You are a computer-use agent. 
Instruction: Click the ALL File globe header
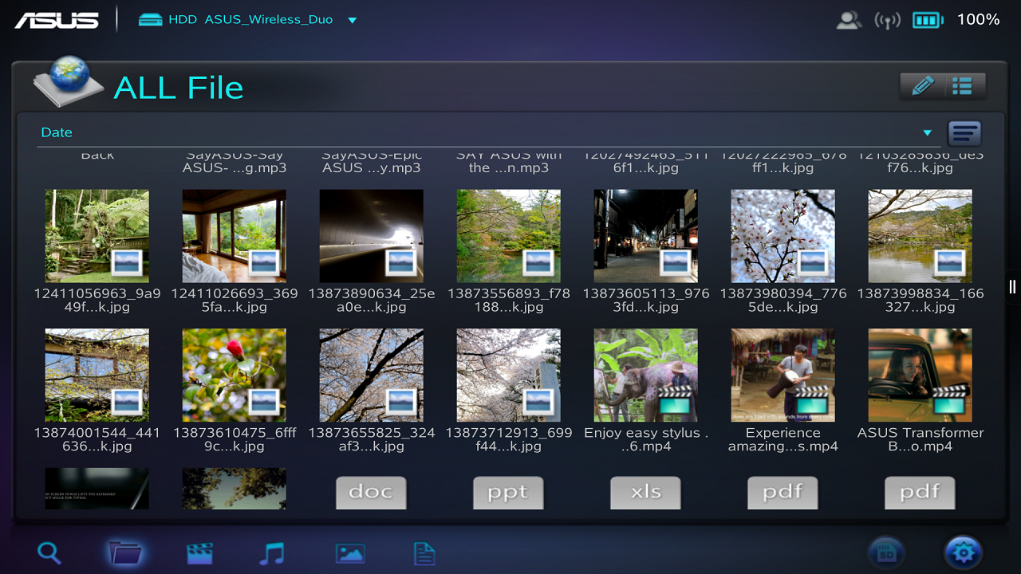(69, 84)
